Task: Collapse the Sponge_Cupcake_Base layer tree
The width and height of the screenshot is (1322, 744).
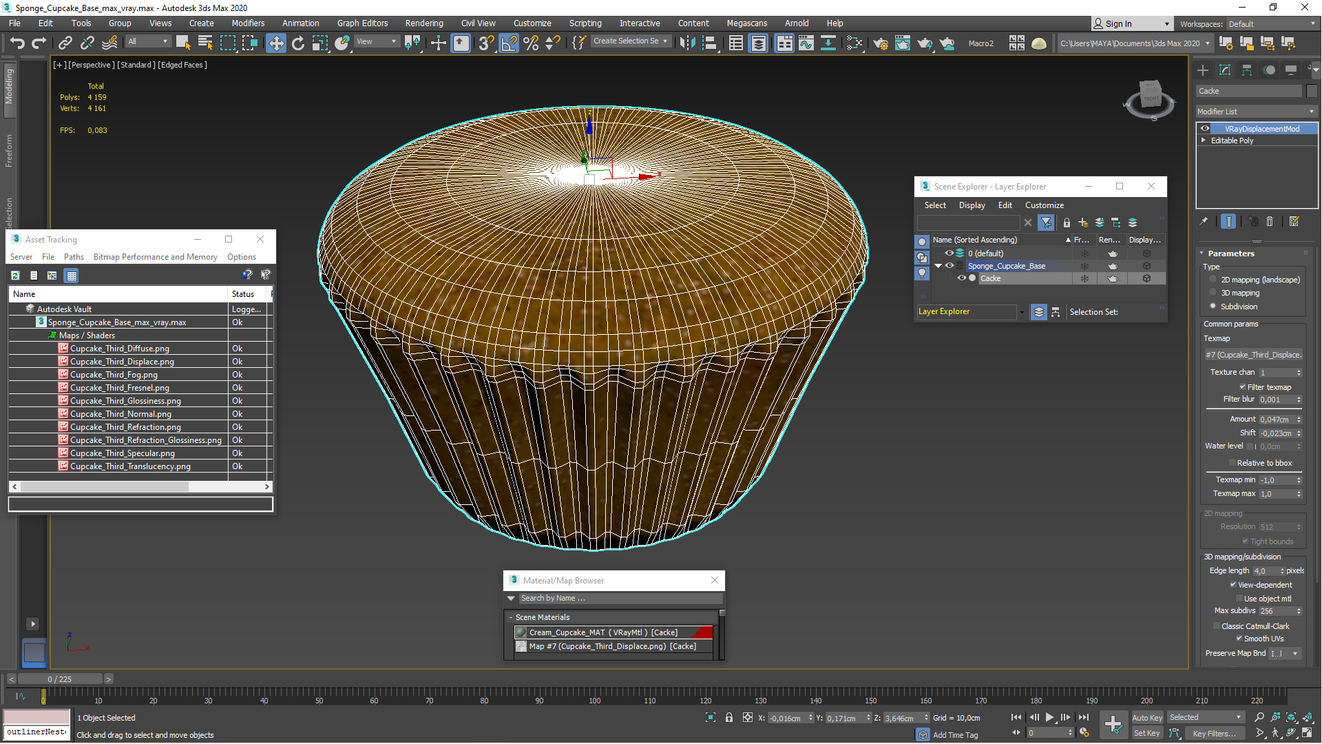Action: pyautogui.click(x=938, y=266)
